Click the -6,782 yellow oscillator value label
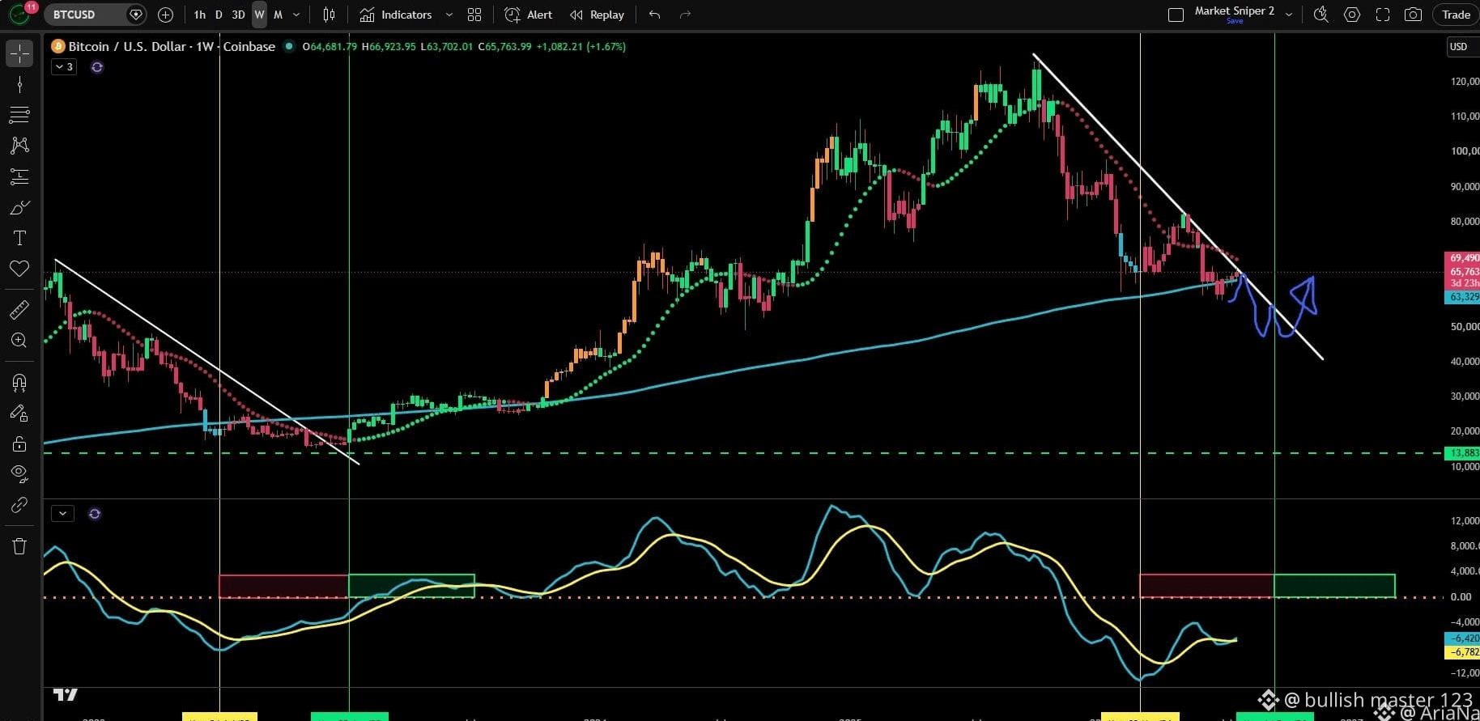The image size is (1480, 721). click(1462, 652)
